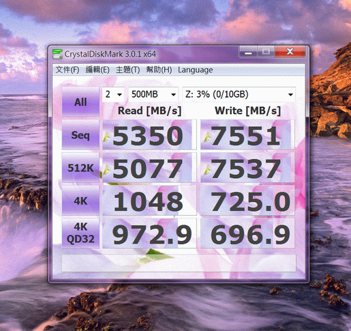Open the 幫助(H) menu

pyautogui.click(x=159, y=70)
